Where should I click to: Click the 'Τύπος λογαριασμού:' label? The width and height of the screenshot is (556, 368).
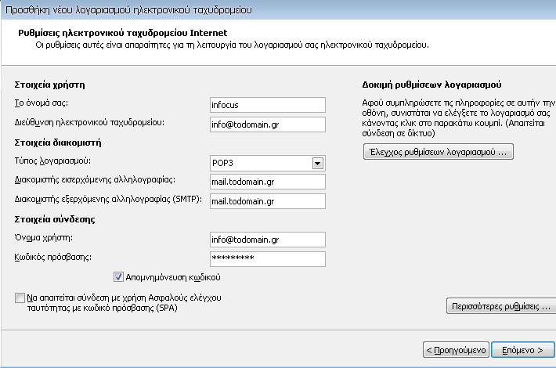(52, 161)
